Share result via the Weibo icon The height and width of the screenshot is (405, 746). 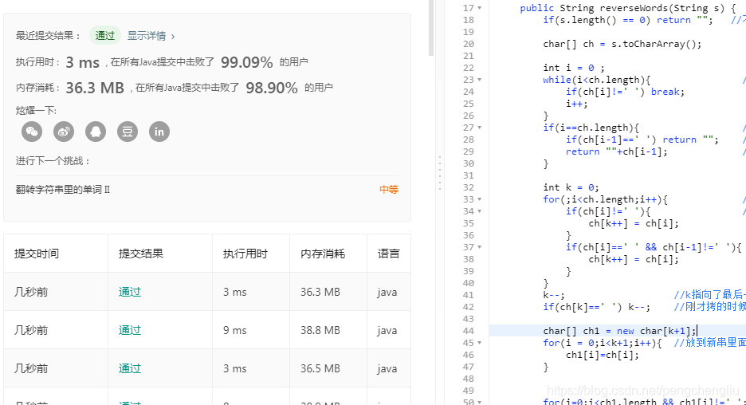pyautogui.click(x=64, y=132)
